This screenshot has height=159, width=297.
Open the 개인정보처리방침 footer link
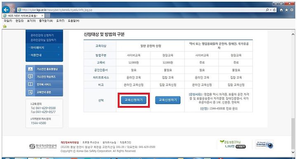70,143
